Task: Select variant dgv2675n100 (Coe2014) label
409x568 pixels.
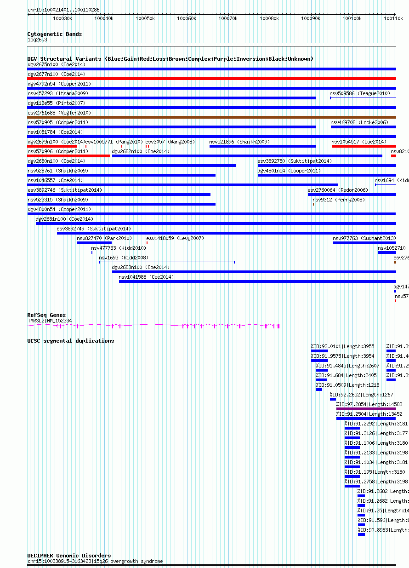Action: [x=56, y=64]
